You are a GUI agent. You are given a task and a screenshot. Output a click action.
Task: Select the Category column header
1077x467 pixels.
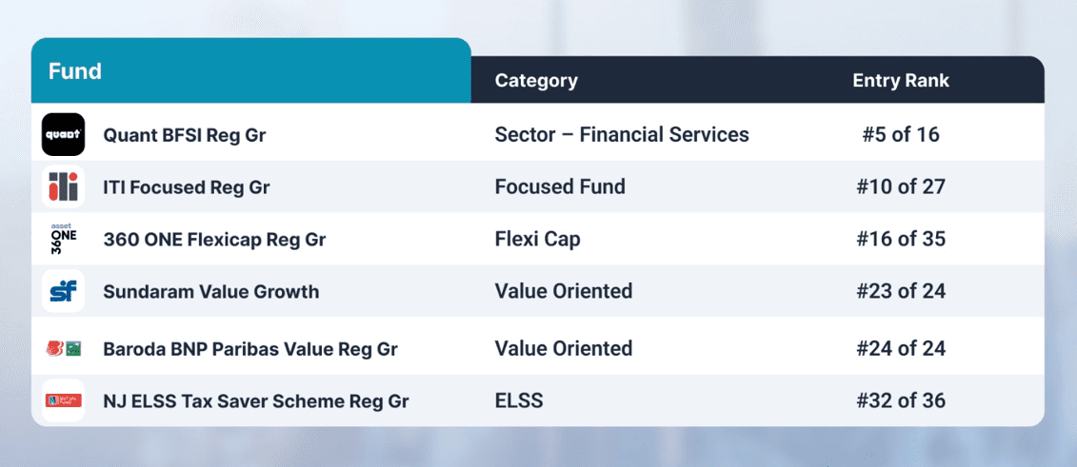pos(536,80)
